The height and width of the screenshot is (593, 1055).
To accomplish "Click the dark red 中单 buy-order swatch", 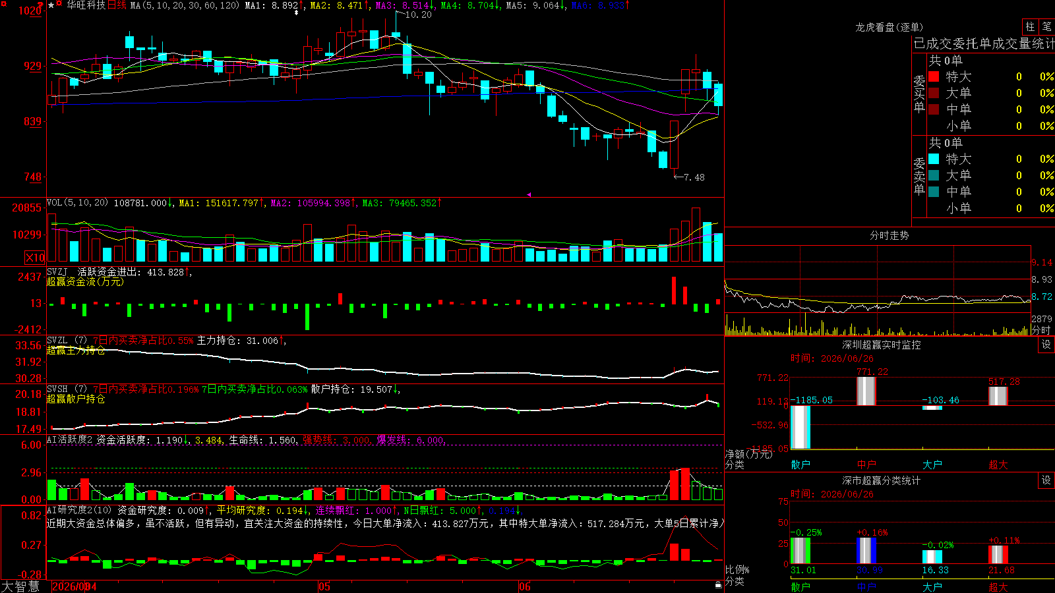I will point(934,109).
